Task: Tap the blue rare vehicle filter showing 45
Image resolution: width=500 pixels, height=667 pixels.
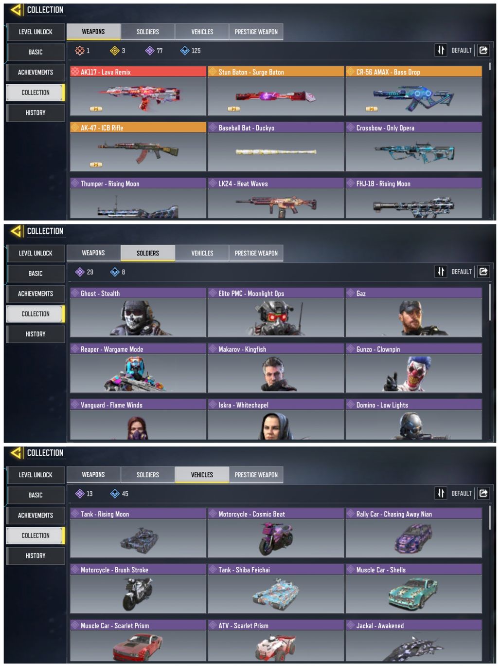Action: coord(119,494)
